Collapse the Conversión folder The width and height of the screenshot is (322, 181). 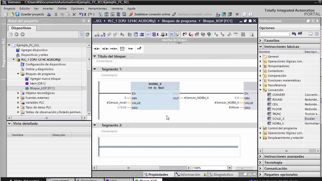[x=261, y=90]
